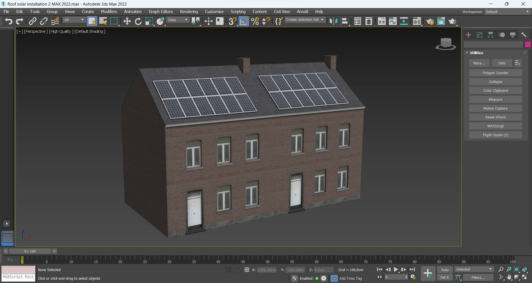Launch the Polygon Counter utility

[x=495, y=73]
